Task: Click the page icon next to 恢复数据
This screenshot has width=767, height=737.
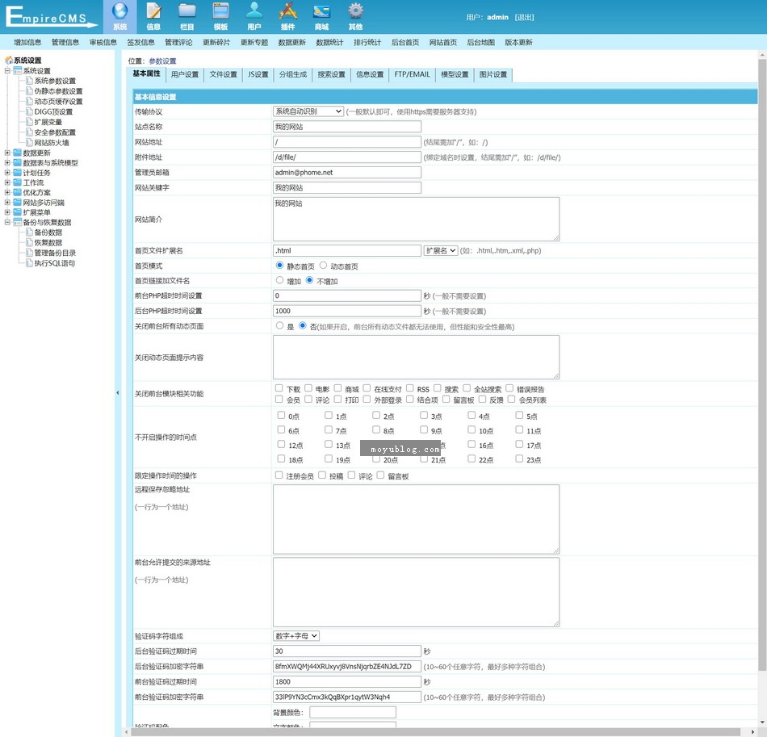Action: pyautogui.click(x=29, y=242)
